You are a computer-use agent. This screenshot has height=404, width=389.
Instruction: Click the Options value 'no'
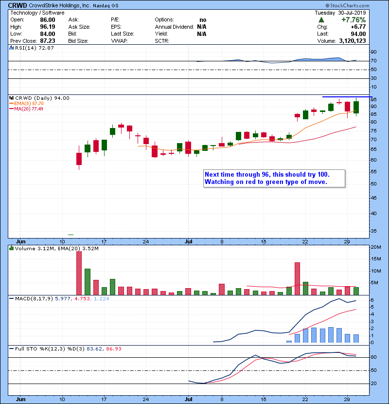(x=203, y=20)
